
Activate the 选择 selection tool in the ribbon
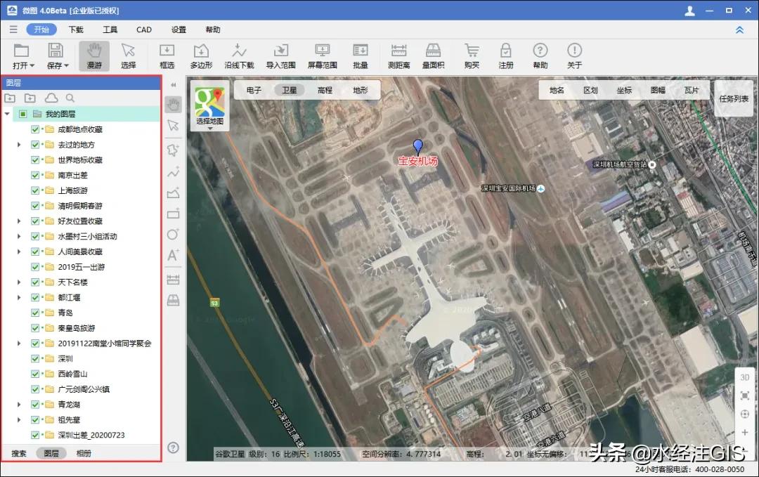coord(128,55)
